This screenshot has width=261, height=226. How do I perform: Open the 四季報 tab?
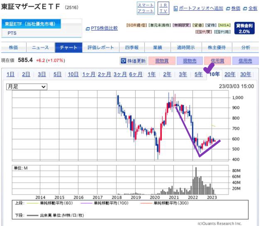point(132,48)
